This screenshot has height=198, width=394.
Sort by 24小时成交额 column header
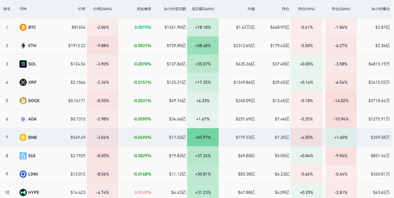[174, 9]
